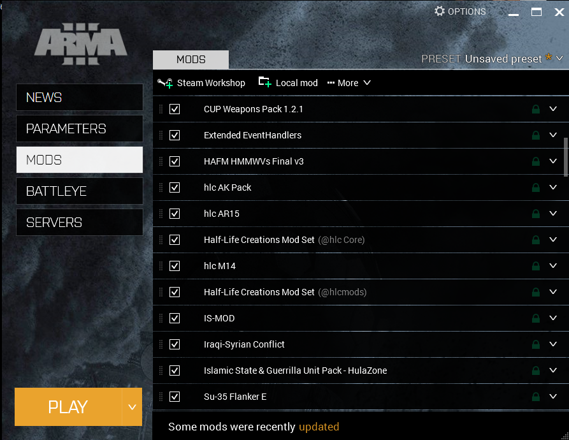This screenshot has width=569, height=440.
Task: Click the Local mod folder icon
Action: pos(264,82)
